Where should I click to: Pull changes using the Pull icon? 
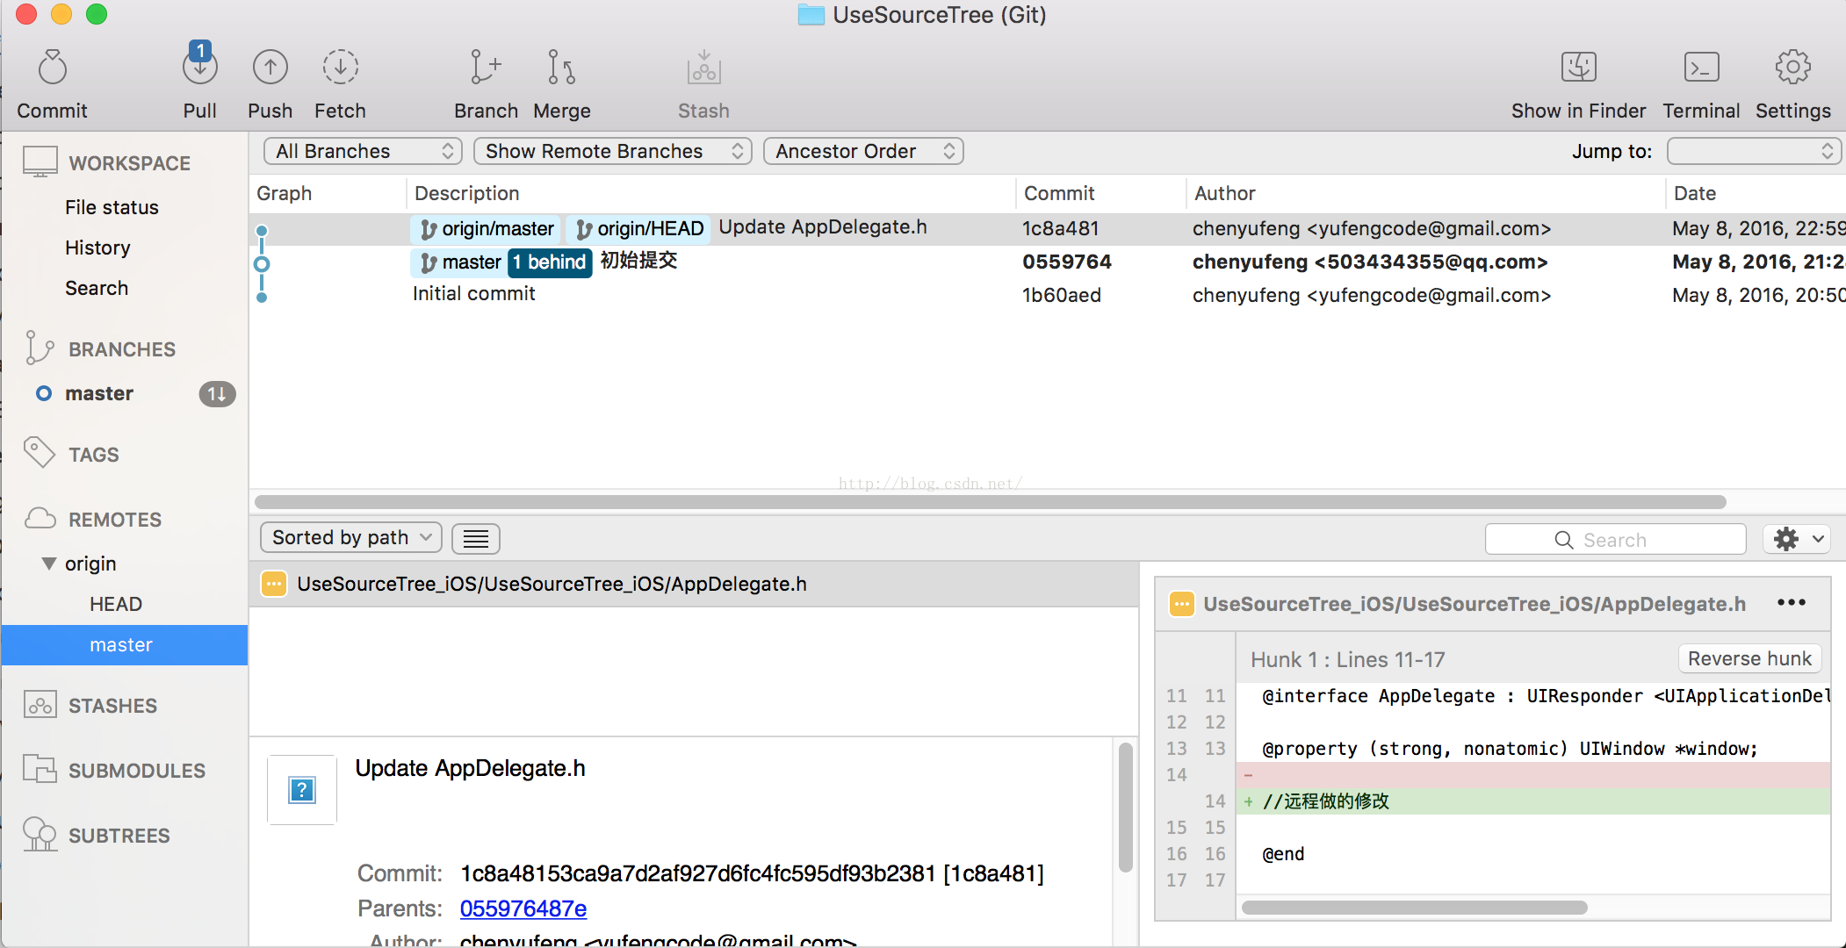tap(200, 68)
